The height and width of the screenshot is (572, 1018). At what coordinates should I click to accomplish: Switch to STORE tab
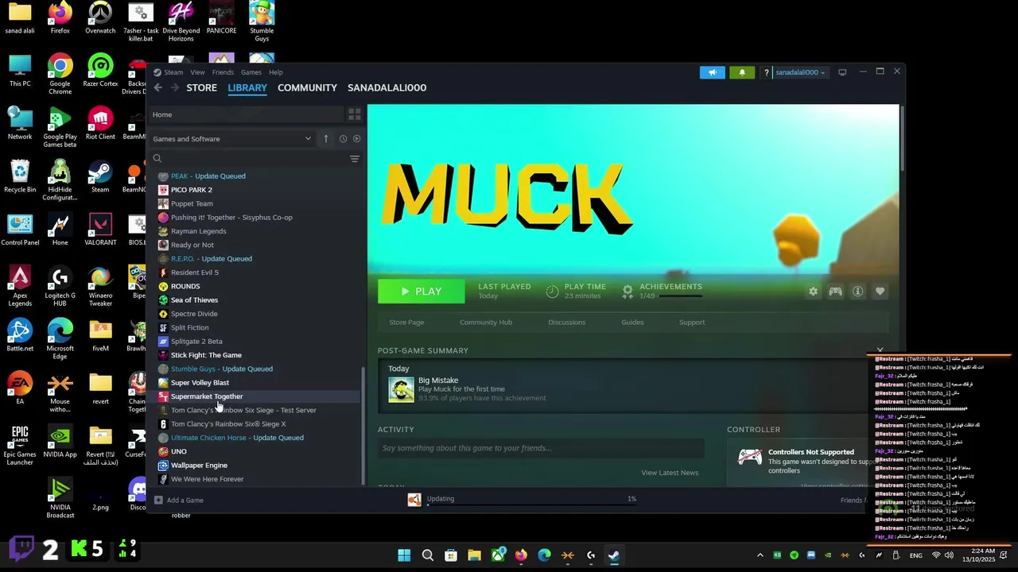click(201, 87)
